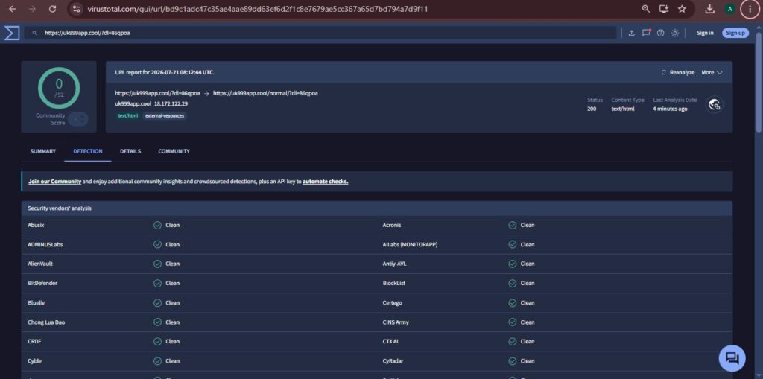Click the Reanalyze button

(678, 72)
